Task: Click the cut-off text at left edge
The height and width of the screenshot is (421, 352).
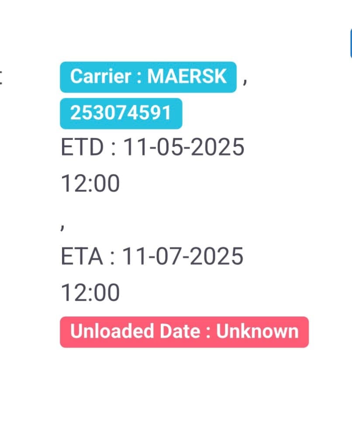Action: tap(1, 78)
